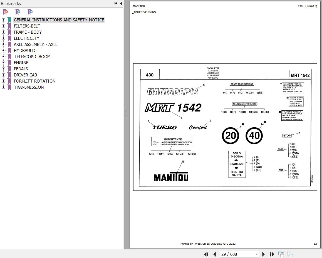Go to previous page arrow
322x258 pixels.
[x=215, y=254]
